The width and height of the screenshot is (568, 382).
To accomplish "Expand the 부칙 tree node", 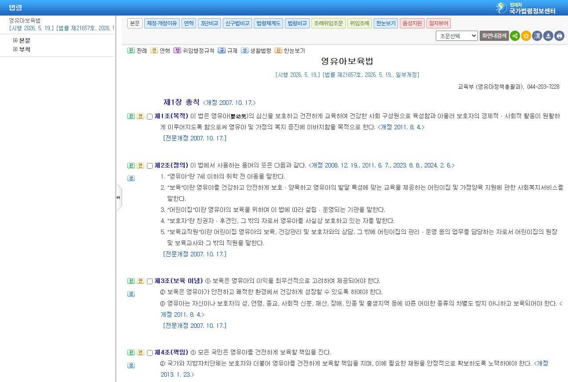I will click(16, 49).
